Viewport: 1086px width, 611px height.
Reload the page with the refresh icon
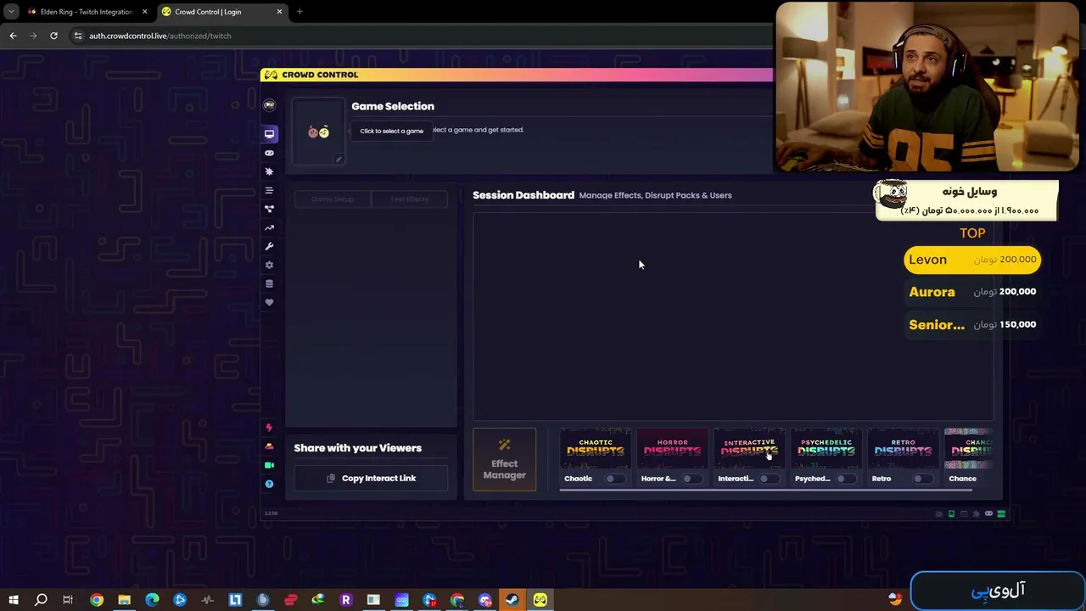(53, 36)
